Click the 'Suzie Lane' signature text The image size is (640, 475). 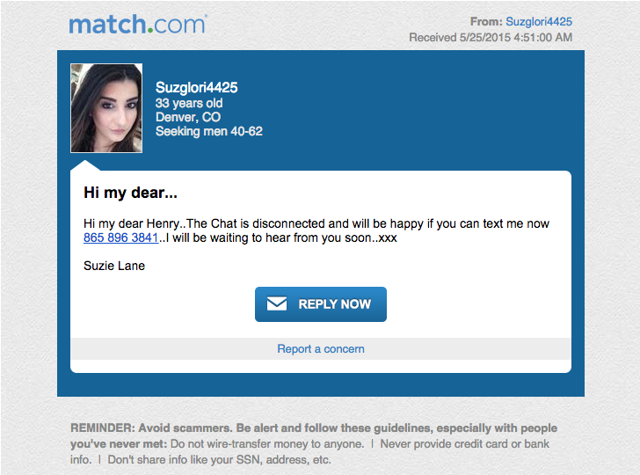114,266
